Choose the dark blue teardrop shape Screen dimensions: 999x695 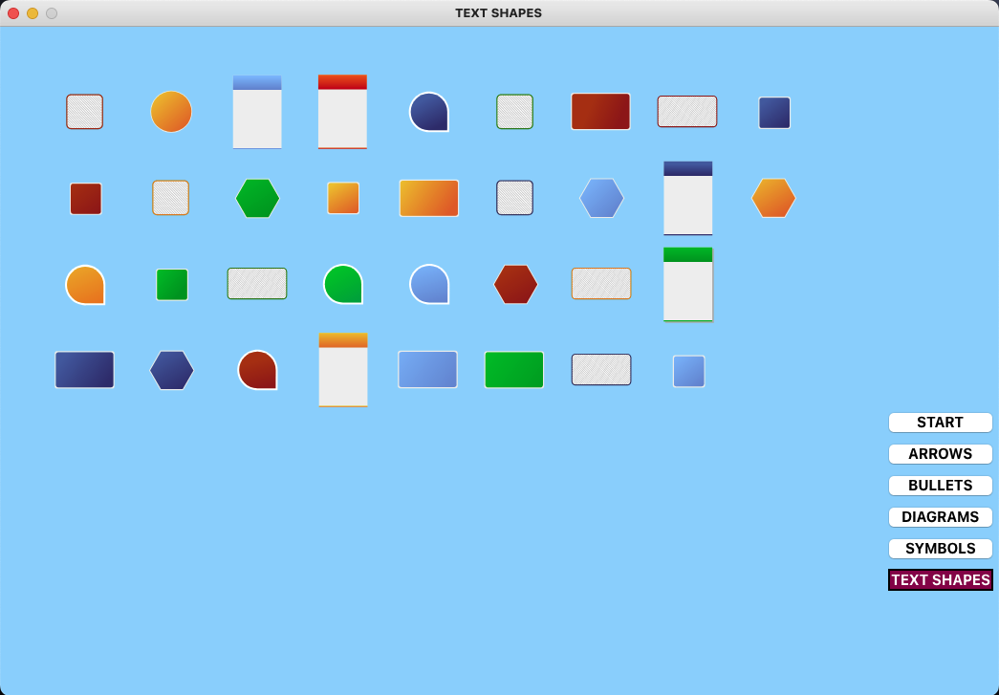(x=429, y=112)
